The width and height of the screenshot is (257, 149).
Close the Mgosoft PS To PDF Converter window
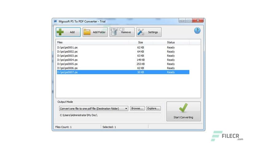[198, 21]
